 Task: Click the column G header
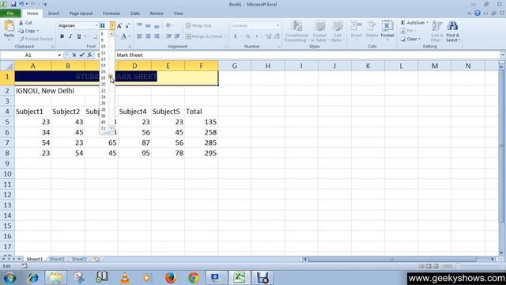(x=235, y=66)
